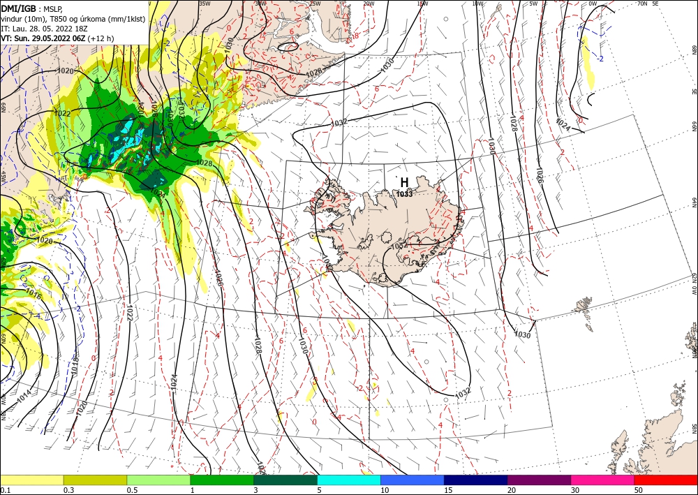Click the 1016 isobar label
This screenshot has height=495, width=698.
click(x=34, y=294)
